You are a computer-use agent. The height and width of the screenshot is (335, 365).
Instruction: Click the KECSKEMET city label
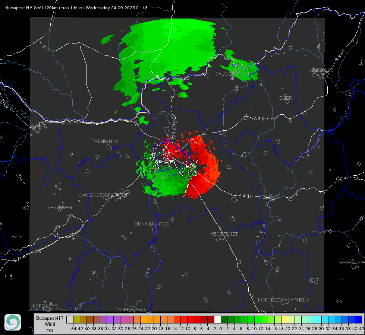pos(224,234)
